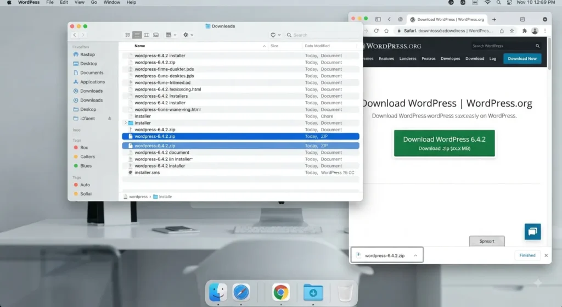Click the Spnsort button

487,241
